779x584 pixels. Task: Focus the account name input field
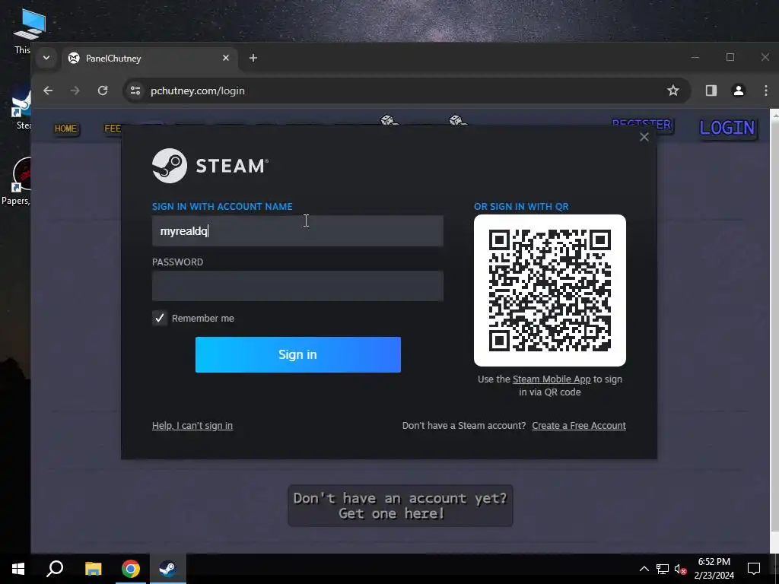click(x=297, y=231)
